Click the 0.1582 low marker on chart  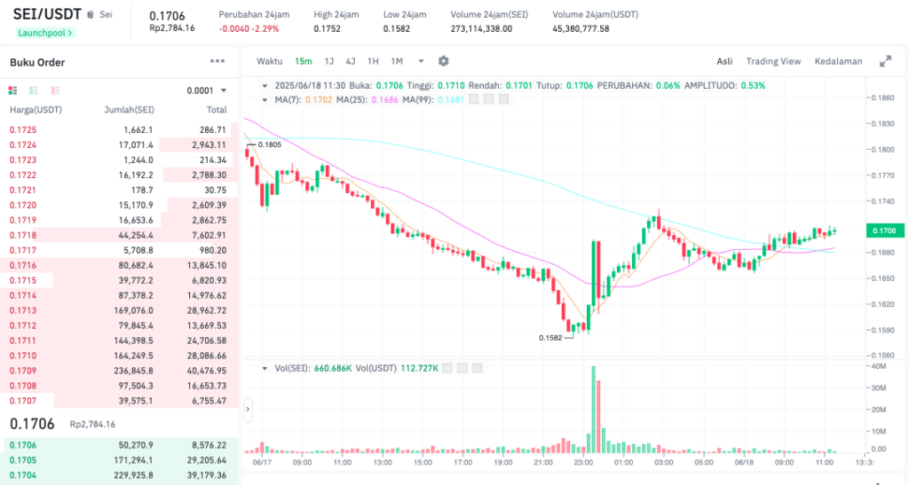coord(550,338)
